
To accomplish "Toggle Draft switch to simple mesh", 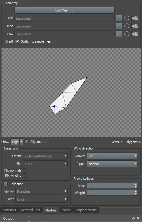I will tap(17, 41).
